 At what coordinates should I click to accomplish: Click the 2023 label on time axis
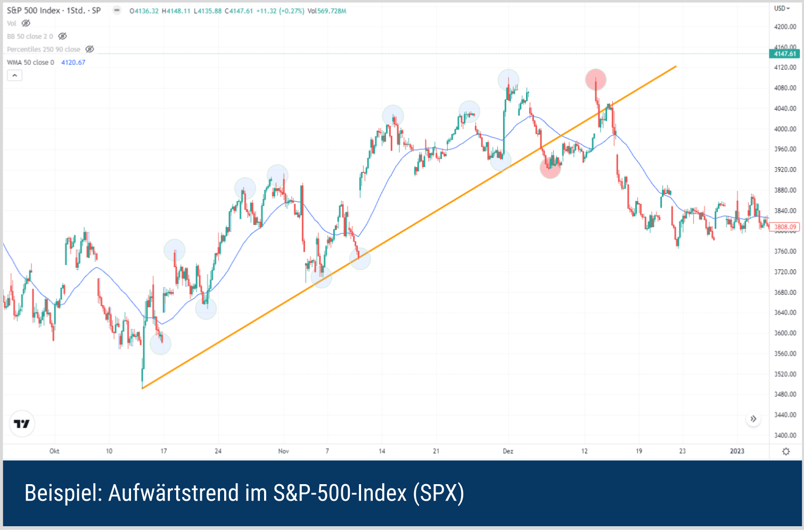(x=737, y=451)
